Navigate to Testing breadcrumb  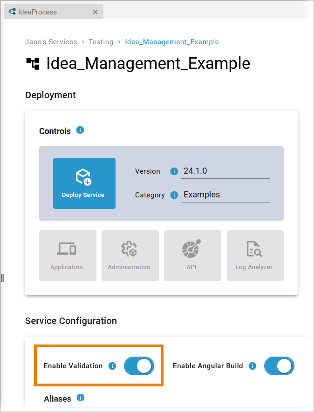(101, 42)
